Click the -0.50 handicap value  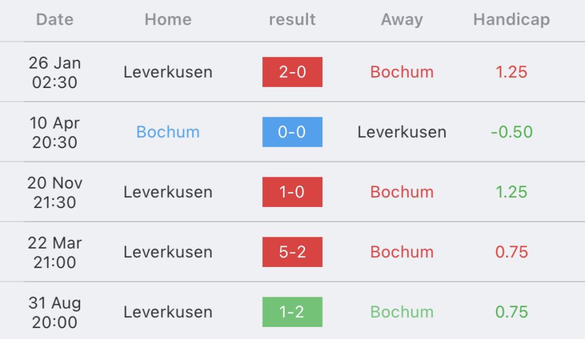coord(511,132)
